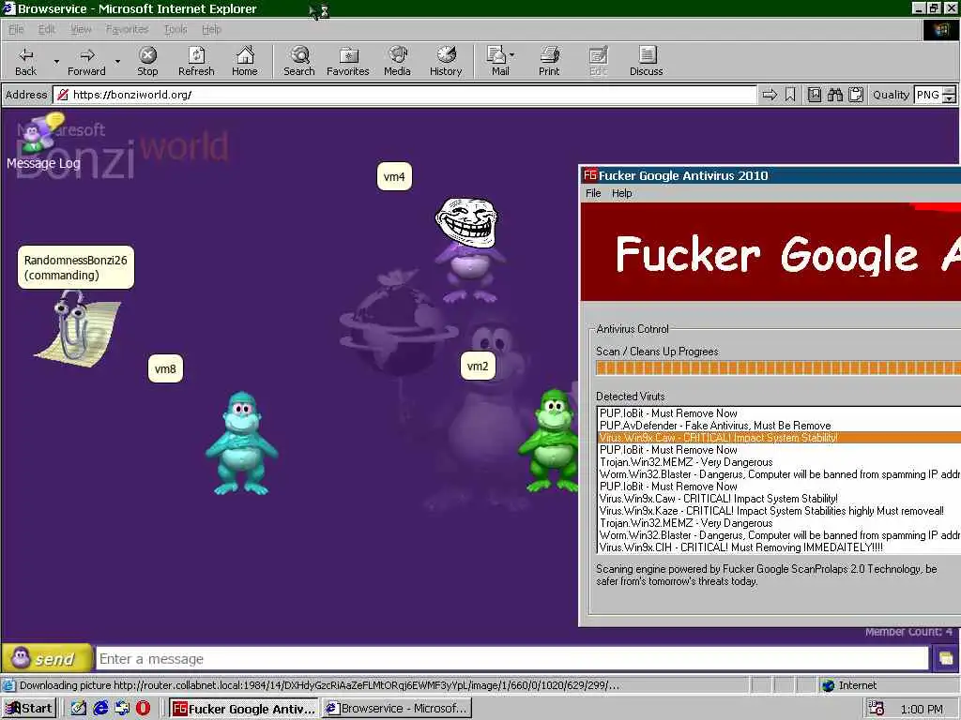Open the Back history dropdown arrow
The height and width of the screenshot is (720, 961).
(x=56, y=61)
